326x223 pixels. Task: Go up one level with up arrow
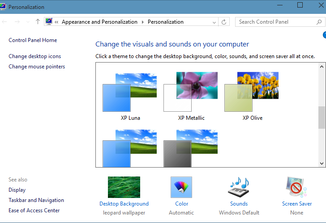(38, 21)
